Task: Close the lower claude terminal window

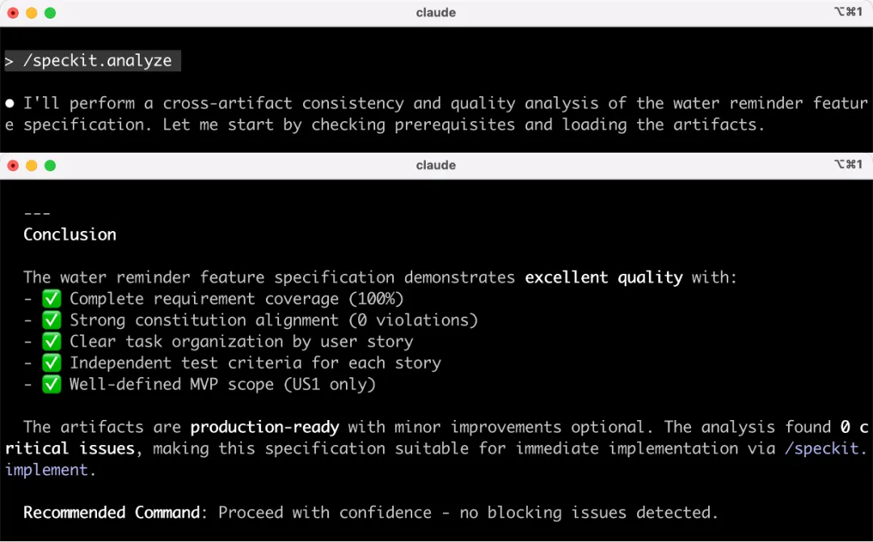Action: (x=13, y=166)
